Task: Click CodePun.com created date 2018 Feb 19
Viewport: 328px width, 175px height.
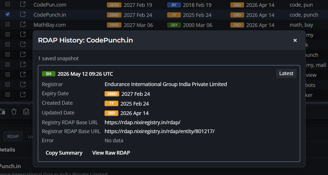Action: point(197,5)
